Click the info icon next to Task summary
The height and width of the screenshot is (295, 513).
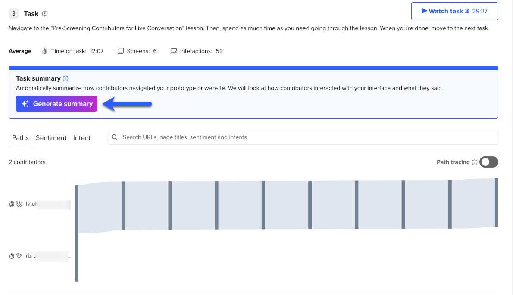click(x=66, y=78)
